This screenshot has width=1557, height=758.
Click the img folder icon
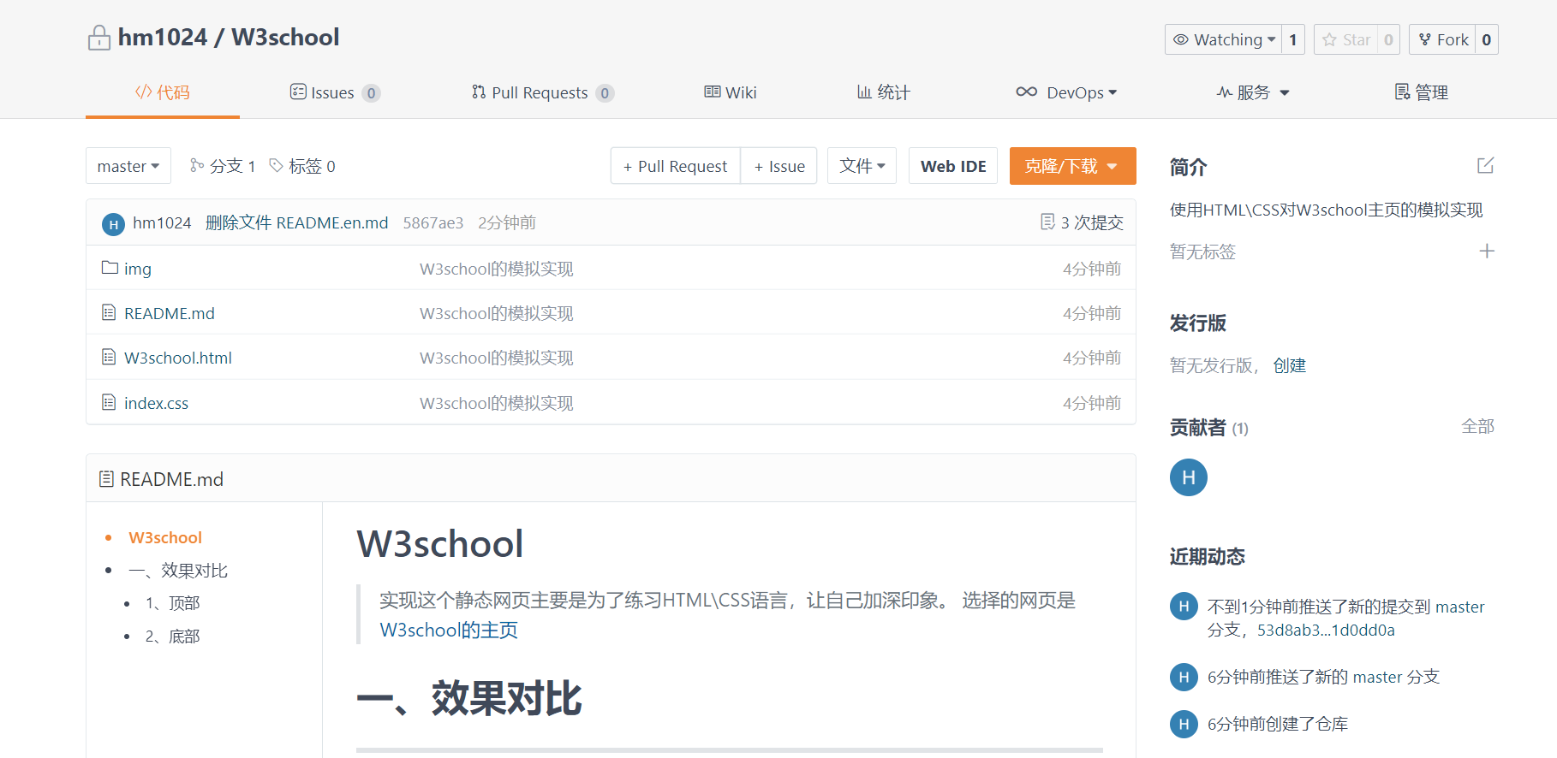110,268
